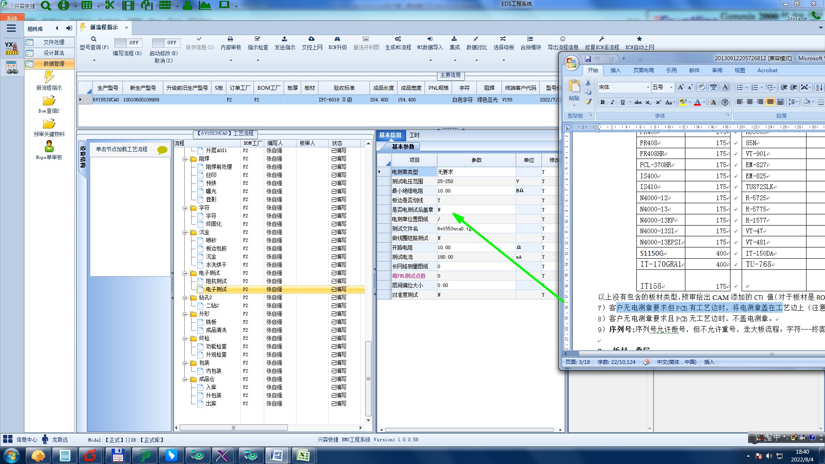Image resolution: width=825 pixels, height=464 pixels.
Task: Click the 型号查询 search icon
Action: [x=94, y=39]
